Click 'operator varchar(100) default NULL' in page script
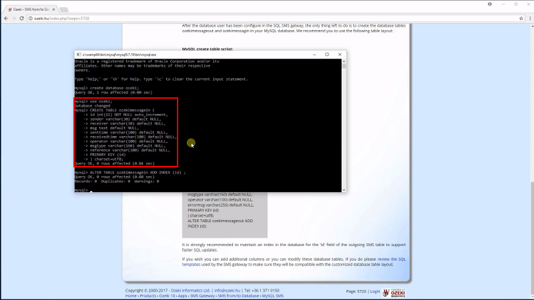Image resolution: width=534 pixels, height=300 pixels. (x=220, y=199)
